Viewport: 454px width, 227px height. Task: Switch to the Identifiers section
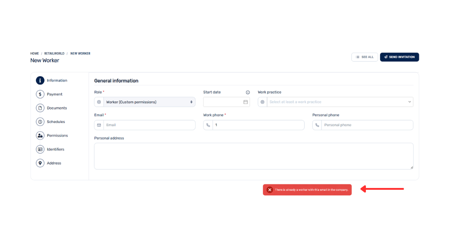(55, 149)
